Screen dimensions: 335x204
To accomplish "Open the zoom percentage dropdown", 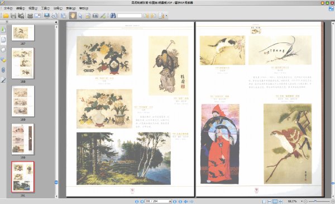I will pos(302,201).
